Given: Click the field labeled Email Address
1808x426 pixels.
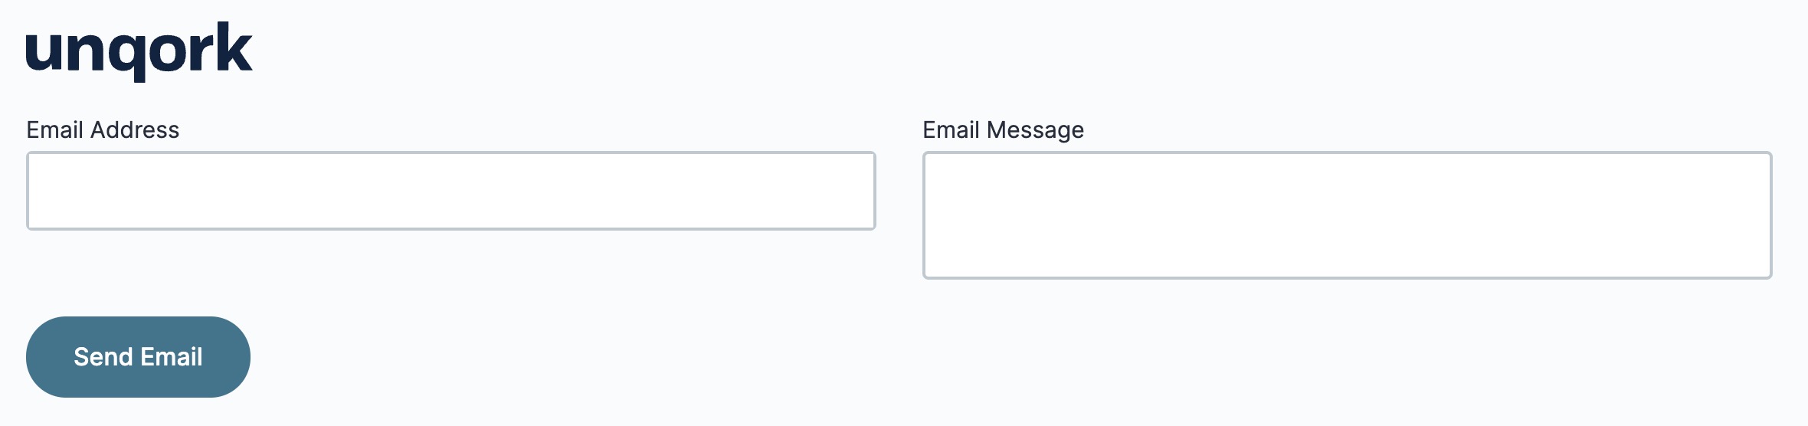Looking at the screenshot, I should 451,191.
